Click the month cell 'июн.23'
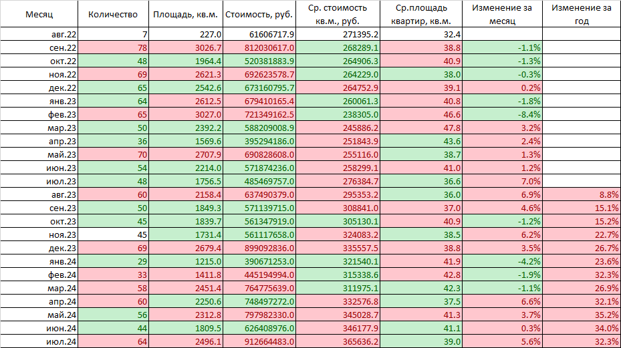621x348 pixels. click(39, 168)
